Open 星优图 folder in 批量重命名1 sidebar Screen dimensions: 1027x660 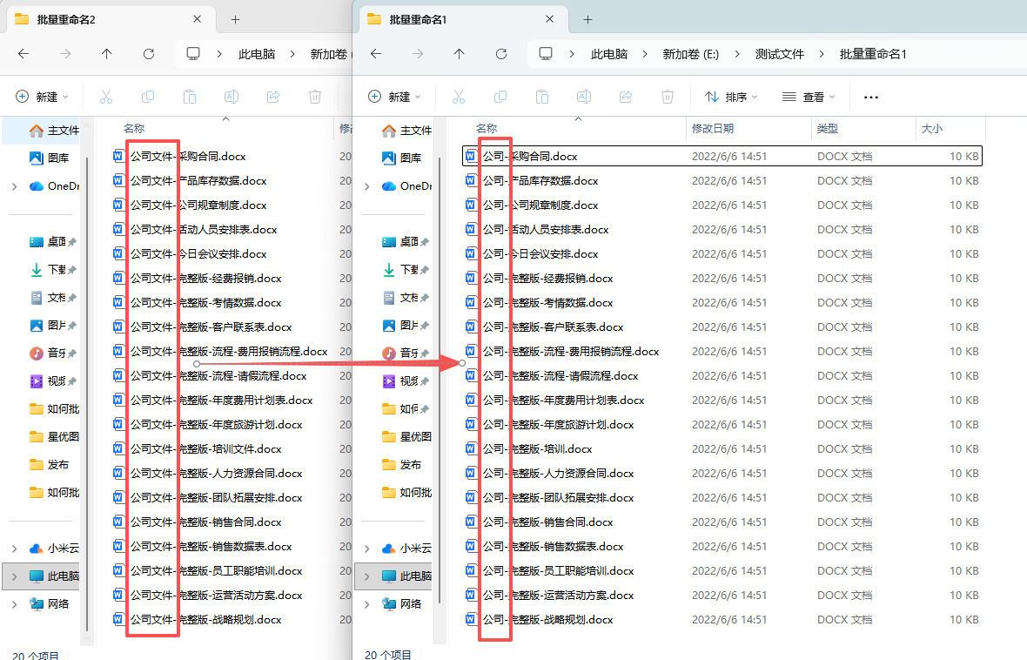[406, 436]
